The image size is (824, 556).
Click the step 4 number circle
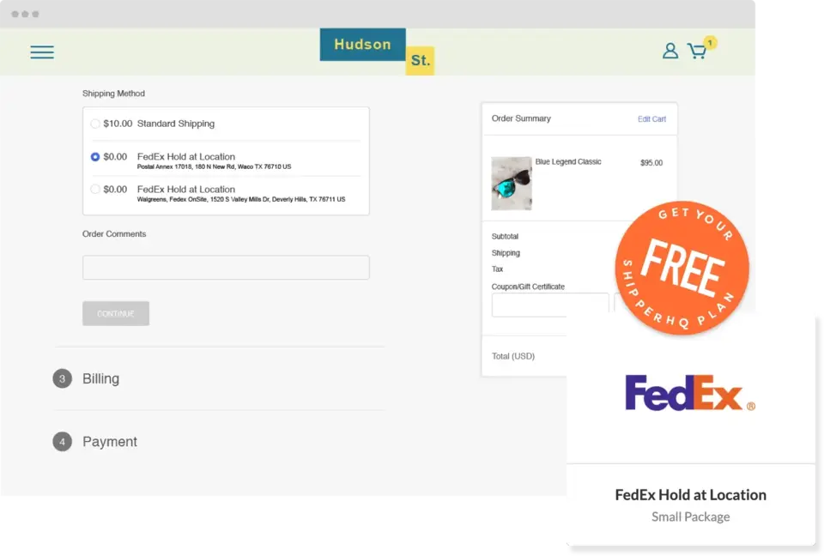coord(62,442)
